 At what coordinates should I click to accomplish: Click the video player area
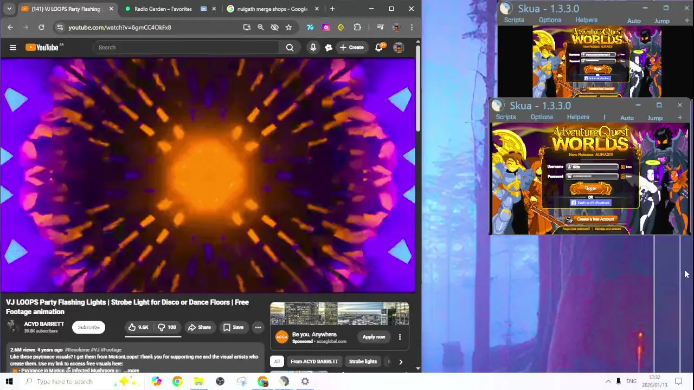point(208,175)
